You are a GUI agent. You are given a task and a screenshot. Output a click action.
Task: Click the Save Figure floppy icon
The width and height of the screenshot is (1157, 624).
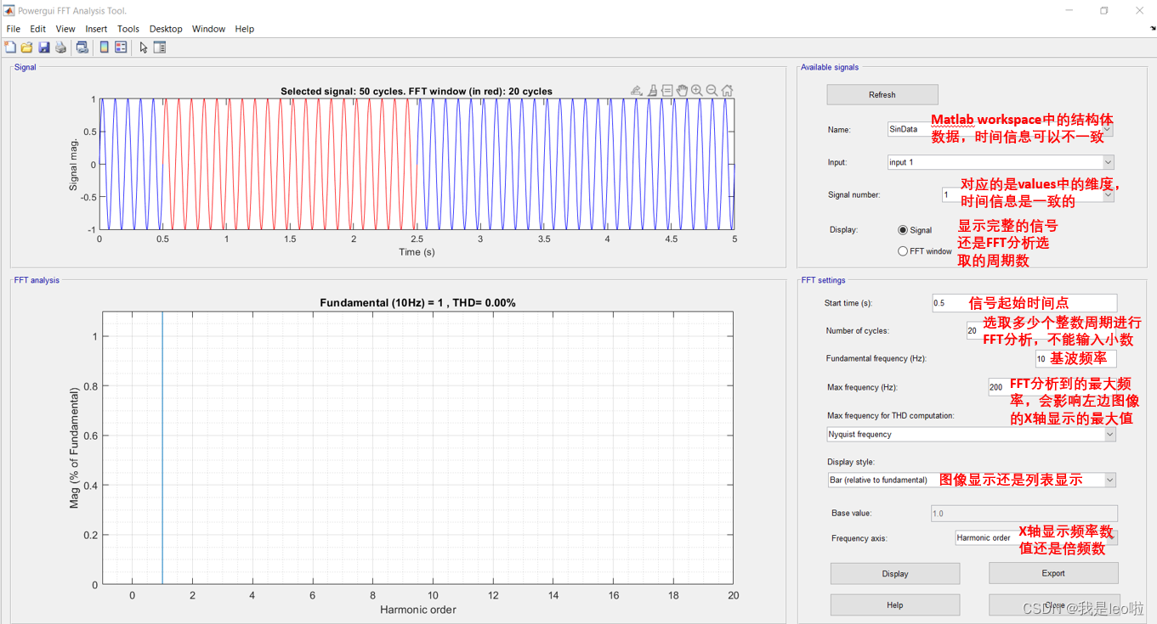coord(44,48)
